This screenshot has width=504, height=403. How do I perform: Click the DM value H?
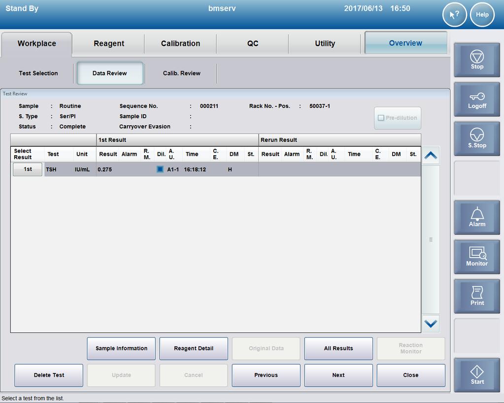230,169
